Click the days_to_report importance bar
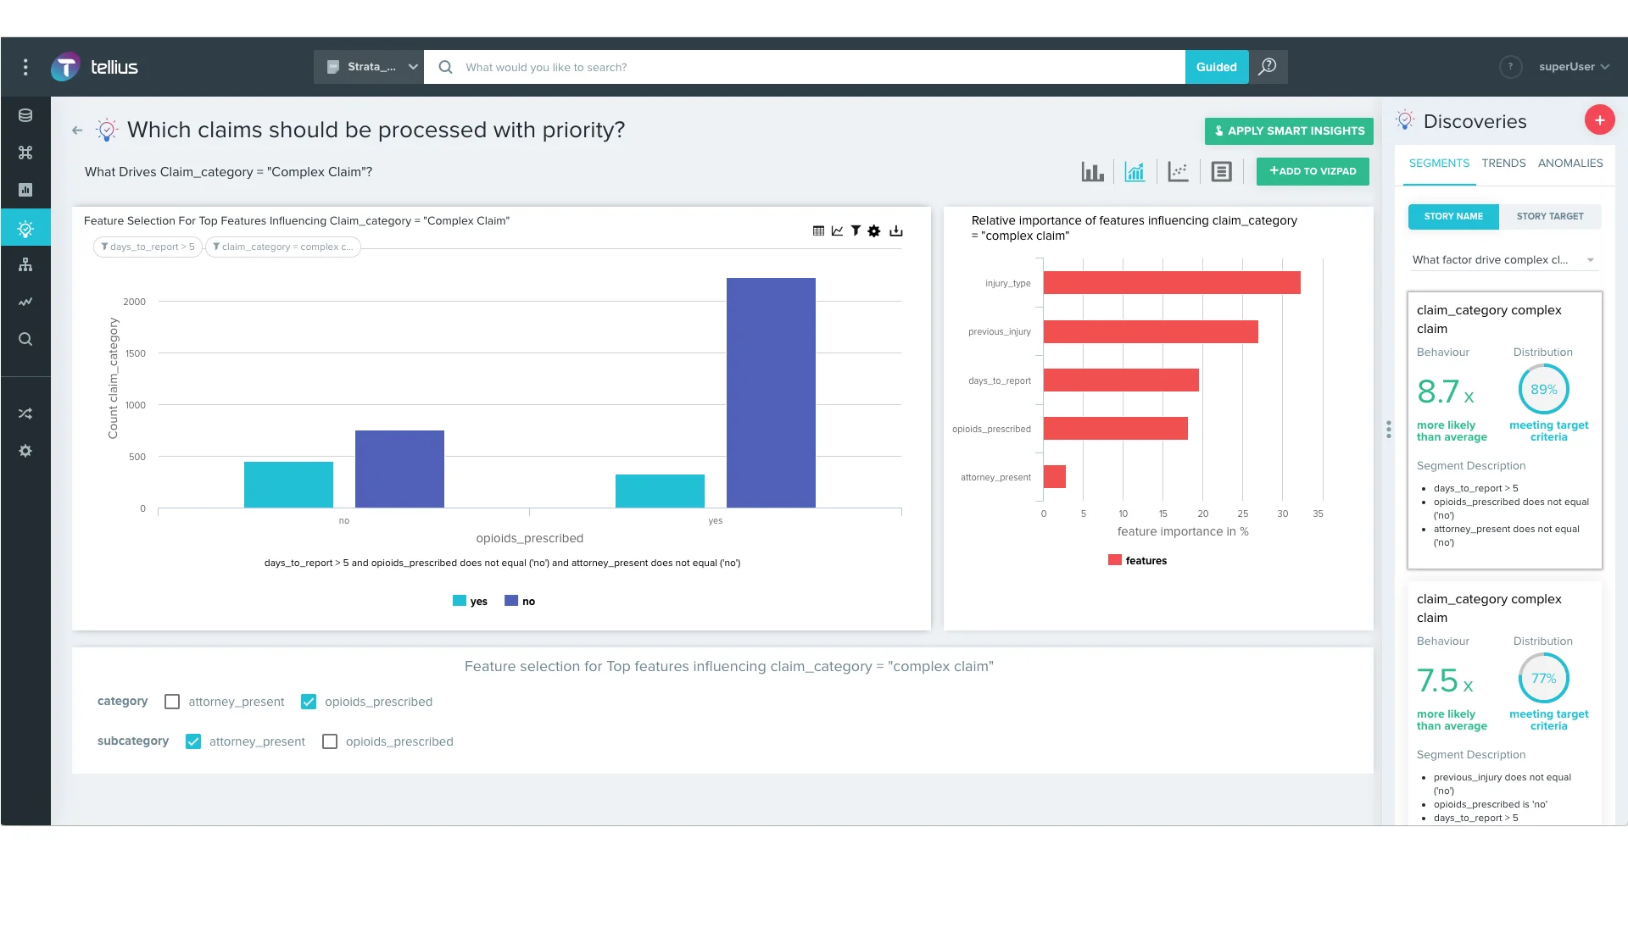Image resolution: width=1628 pixels, height=927 pixels. [x=1121, y=380]
